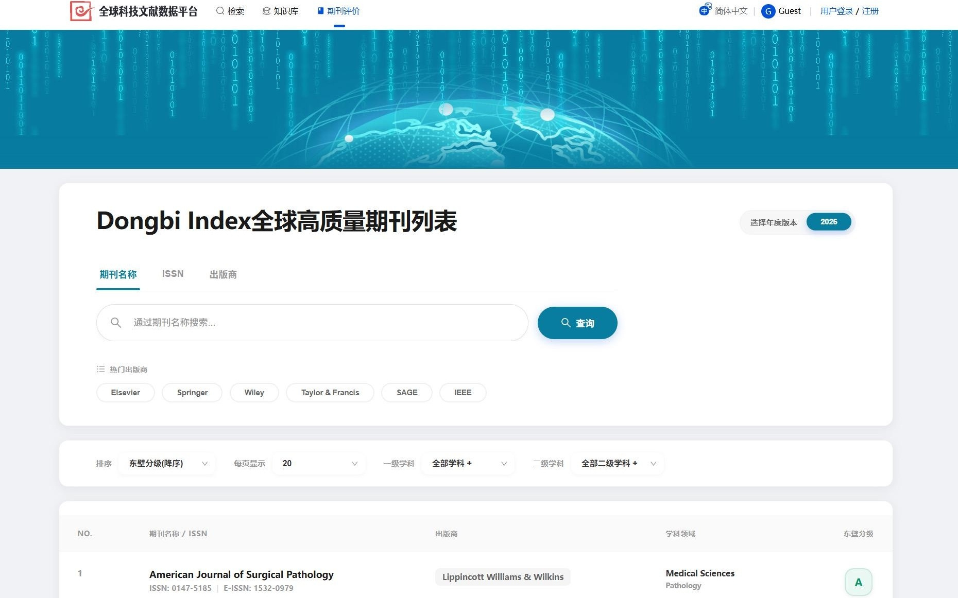The image size is (958, 598).
Task: Click the 注册 registration link
Action: (x=869, y=10)
